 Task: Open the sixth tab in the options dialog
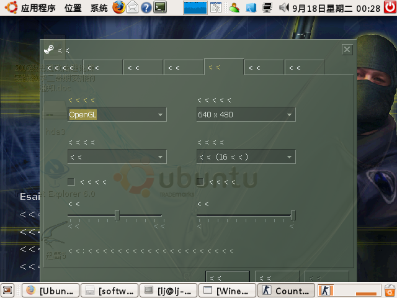[x=264, y=68]
